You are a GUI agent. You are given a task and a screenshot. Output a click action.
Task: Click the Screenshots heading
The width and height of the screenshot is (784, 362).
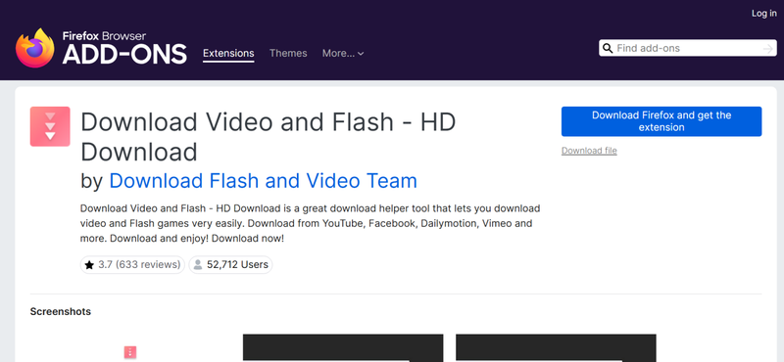click(61, 311)
